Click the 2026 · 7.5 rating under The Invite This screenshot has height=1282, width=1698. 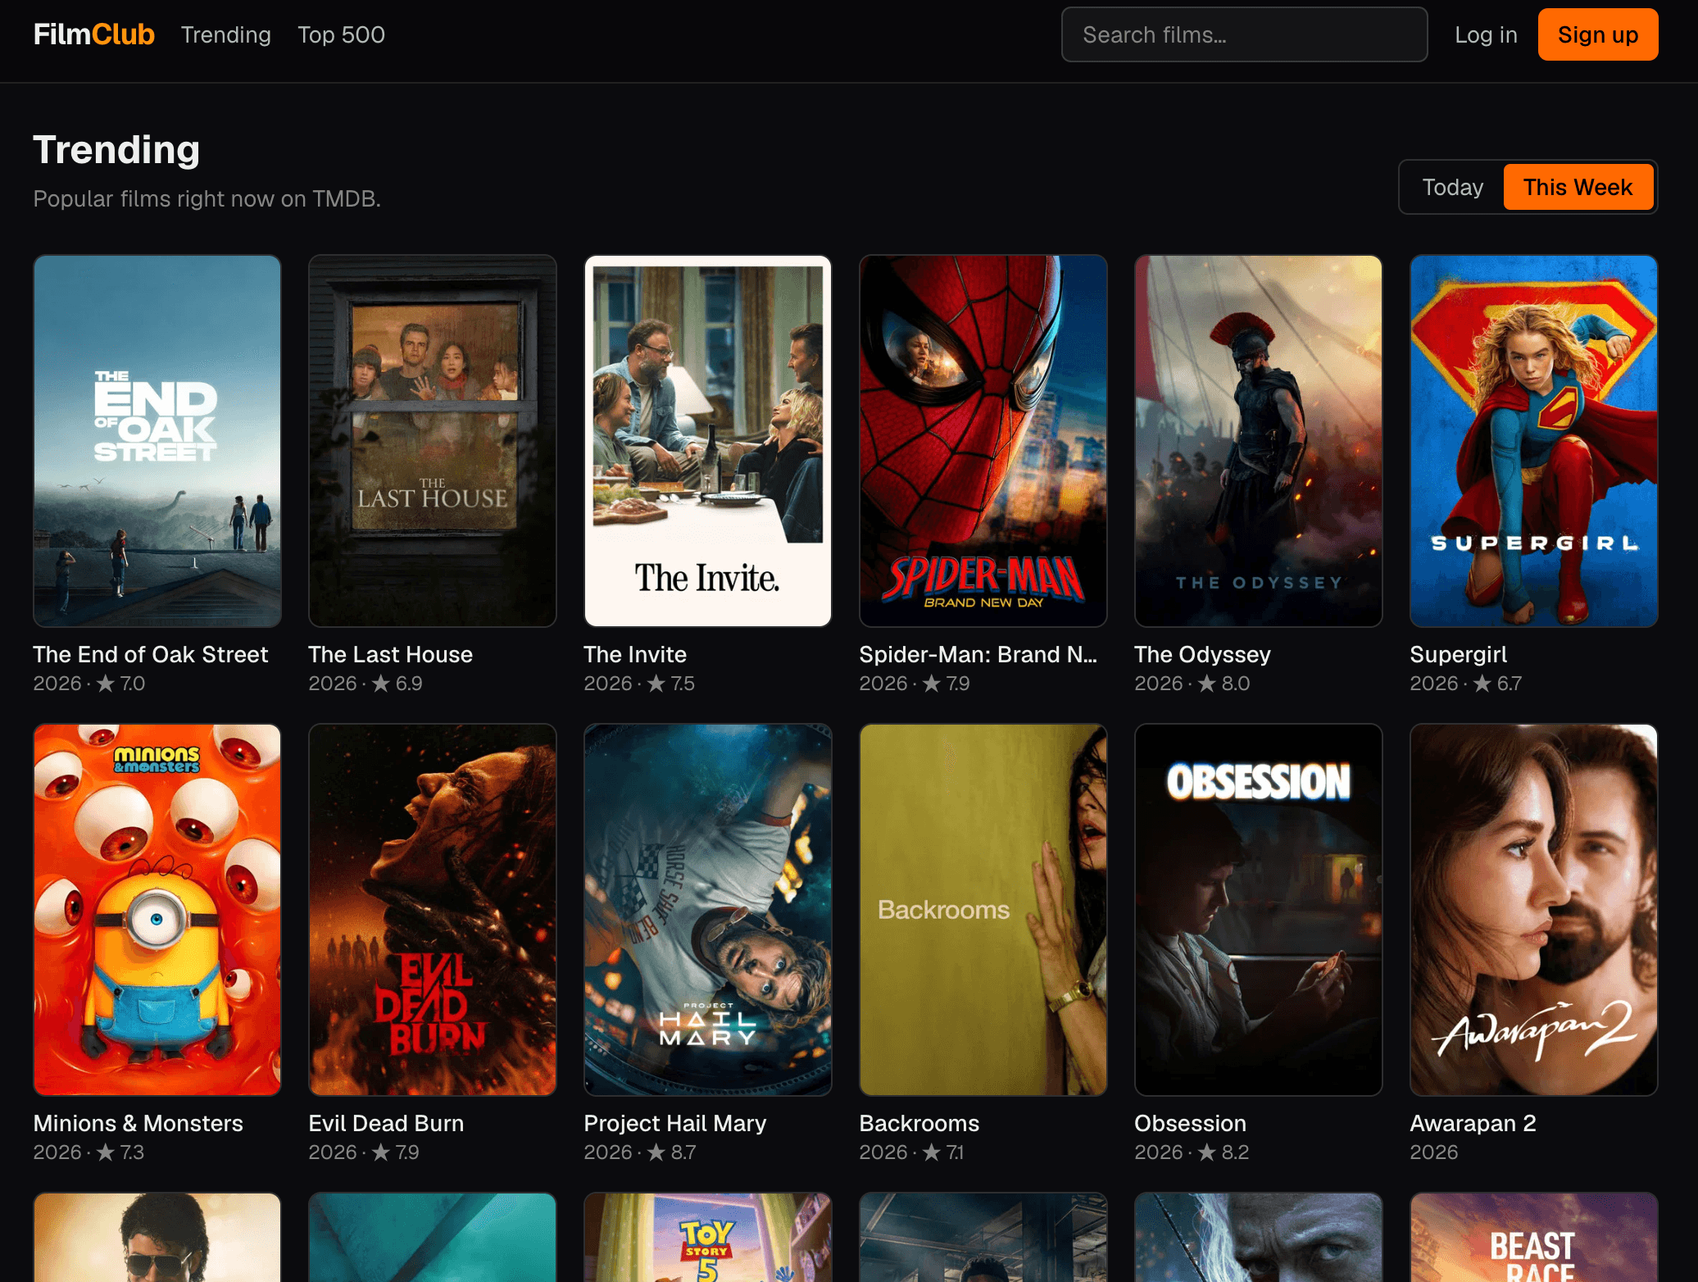pos(639,684)
